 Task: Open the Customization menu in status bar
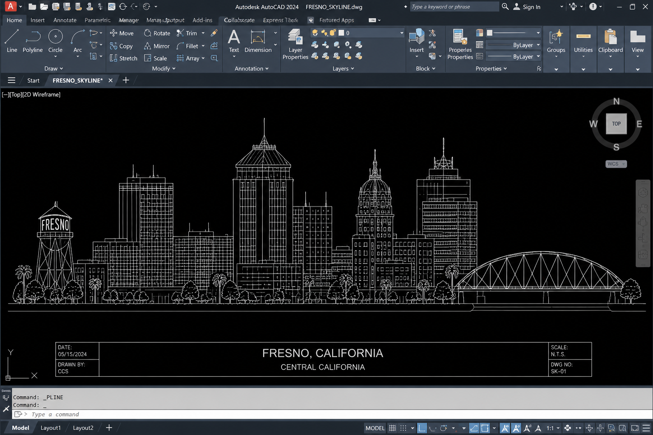coord(646,428)
